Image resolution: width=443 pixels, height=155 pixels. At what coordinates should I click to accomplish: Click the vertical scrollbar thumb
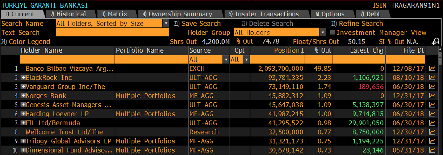point(440,59)
